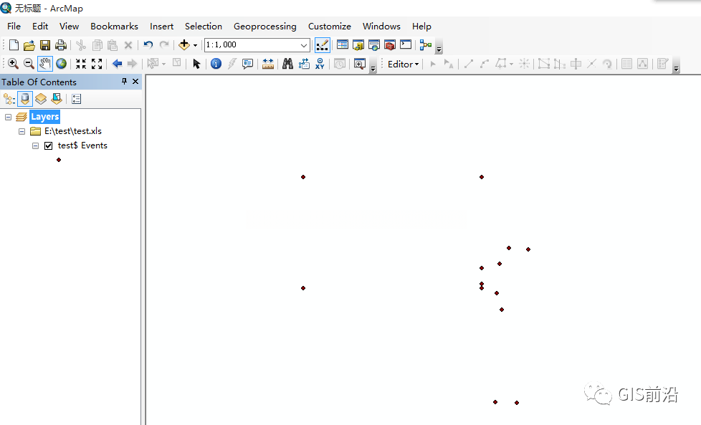Choose the Select Elements arrow tool
701x425 pixels.
click(x=196, y=64)
